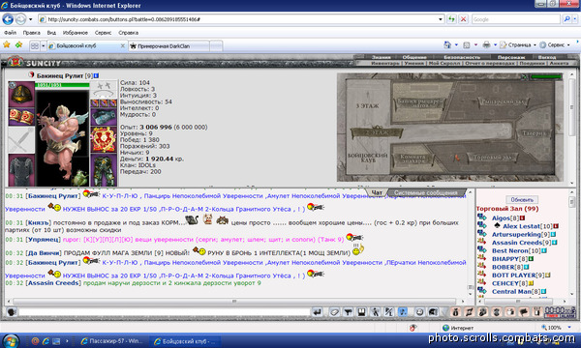This screenshot has width=581, height=348.
Task: Select player Artursuperking in room list
Action: click(x=516, y=234)
